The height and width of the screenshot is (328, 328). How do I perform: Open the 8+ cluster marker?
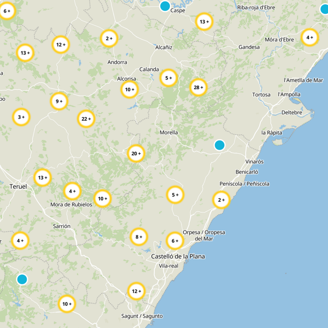coord(139,237)
